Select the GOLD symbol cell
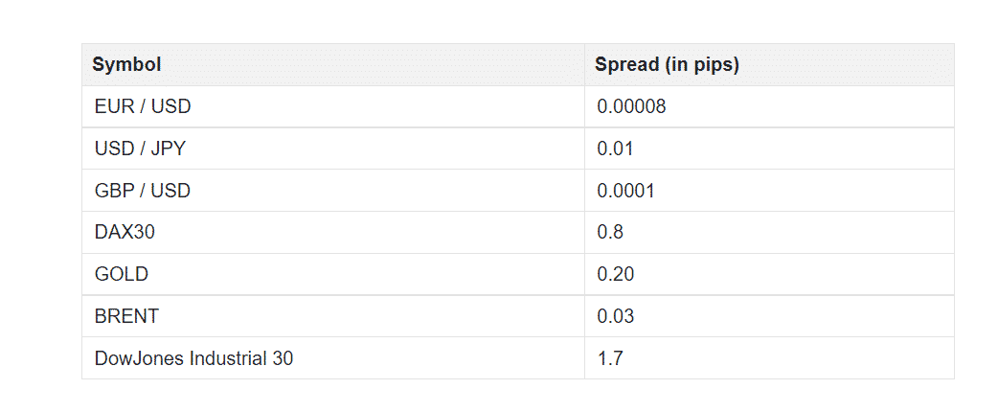Viewport: 998px width, 412px height. tap(333, 274)
